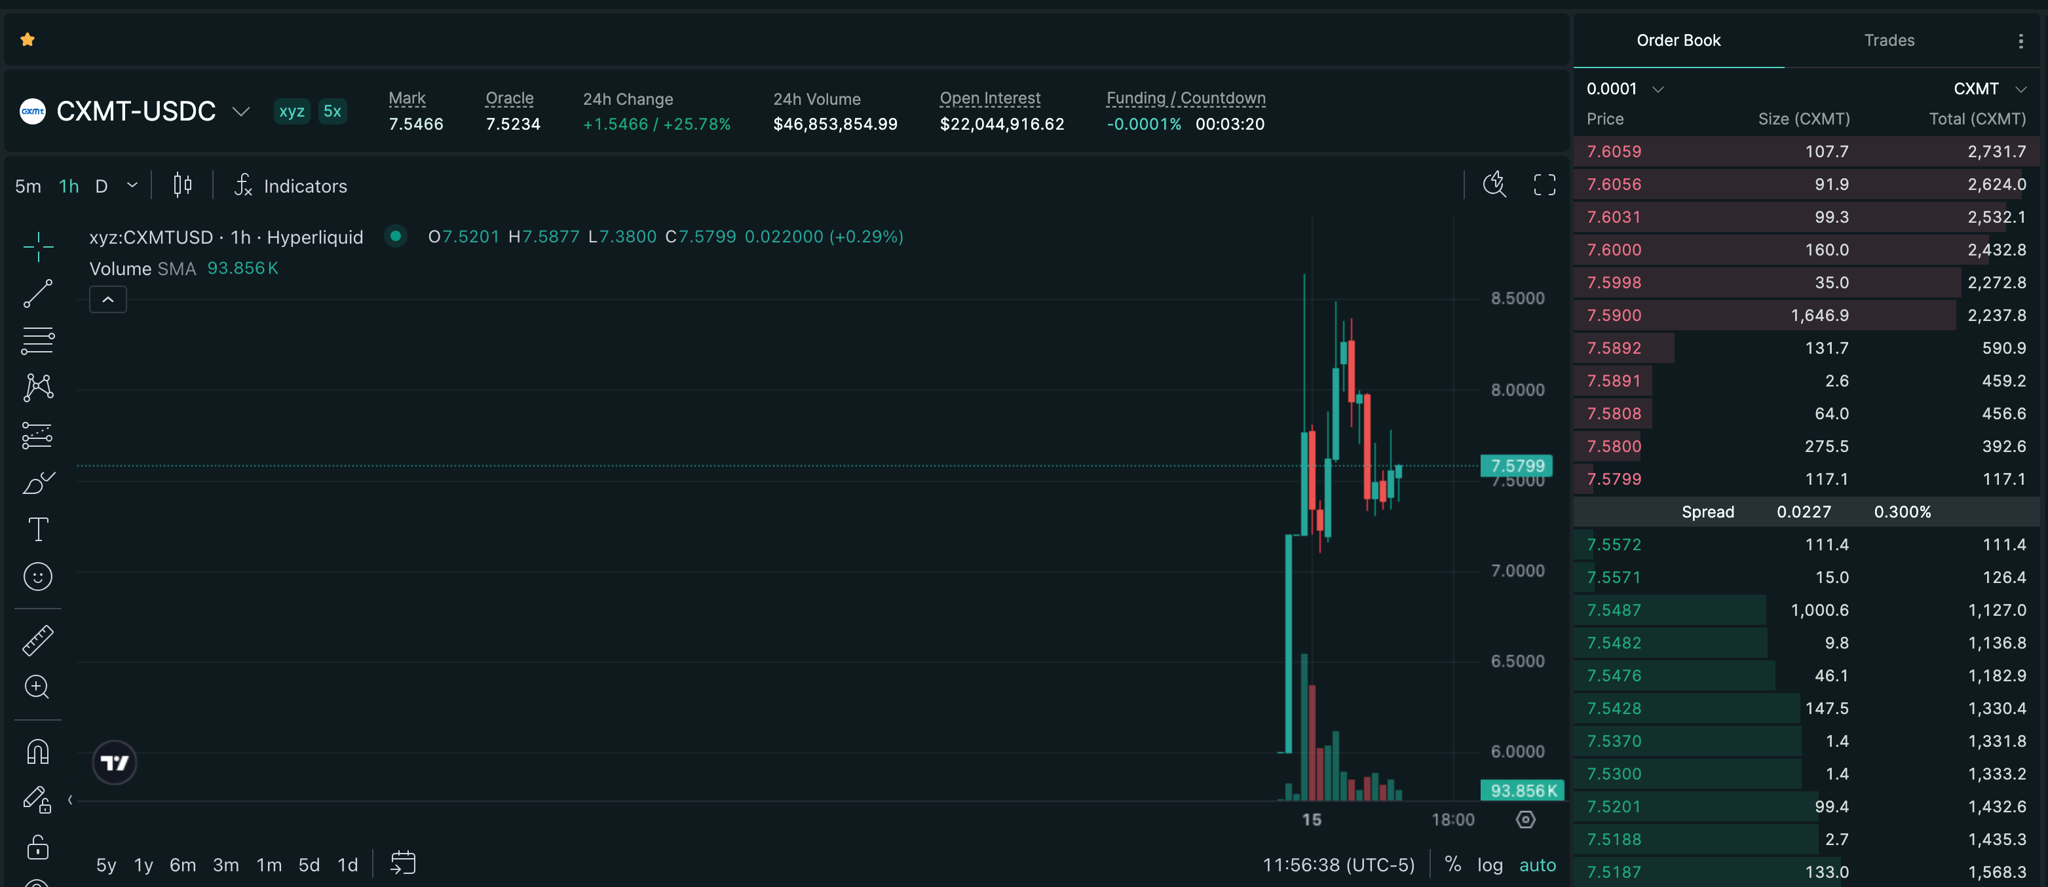Select the trend line drawing tool
The width and height of the screenshot is (2048, 887).
coord(37,293)
